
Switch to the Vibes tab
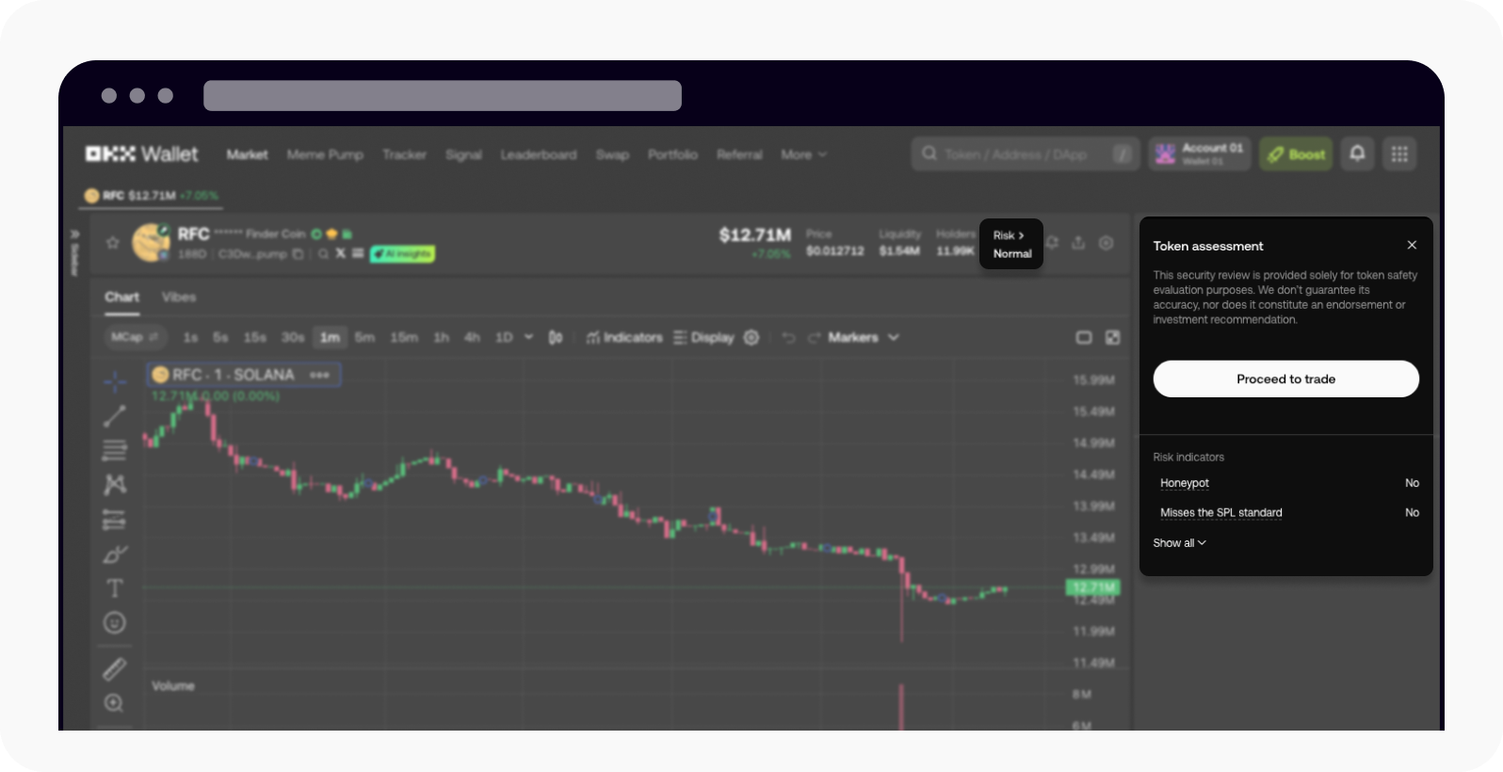[x=179, y=297]
